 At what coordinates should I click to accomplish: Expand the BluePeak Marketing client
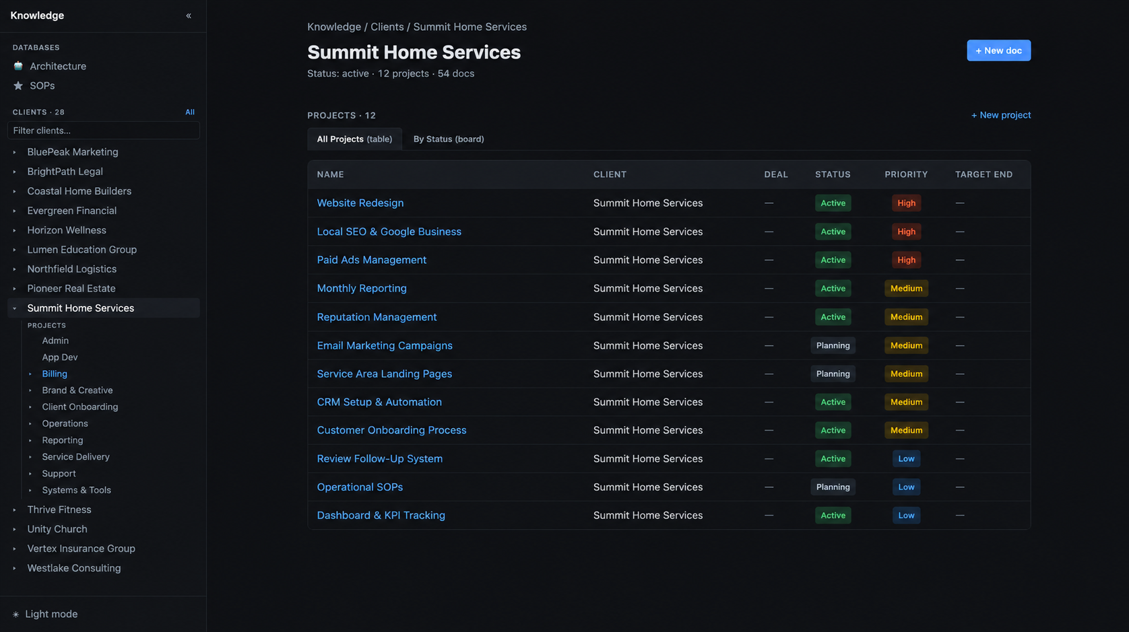(x=15, y=152)
